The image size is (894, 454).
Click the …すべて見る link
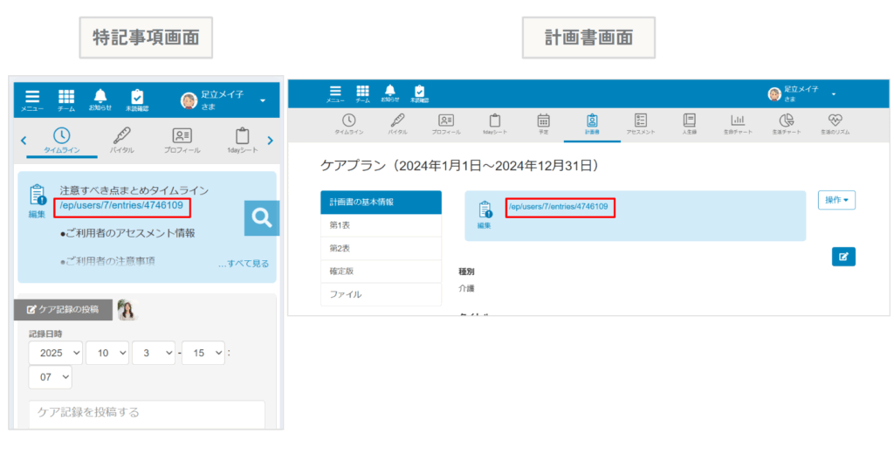[244, 264]
